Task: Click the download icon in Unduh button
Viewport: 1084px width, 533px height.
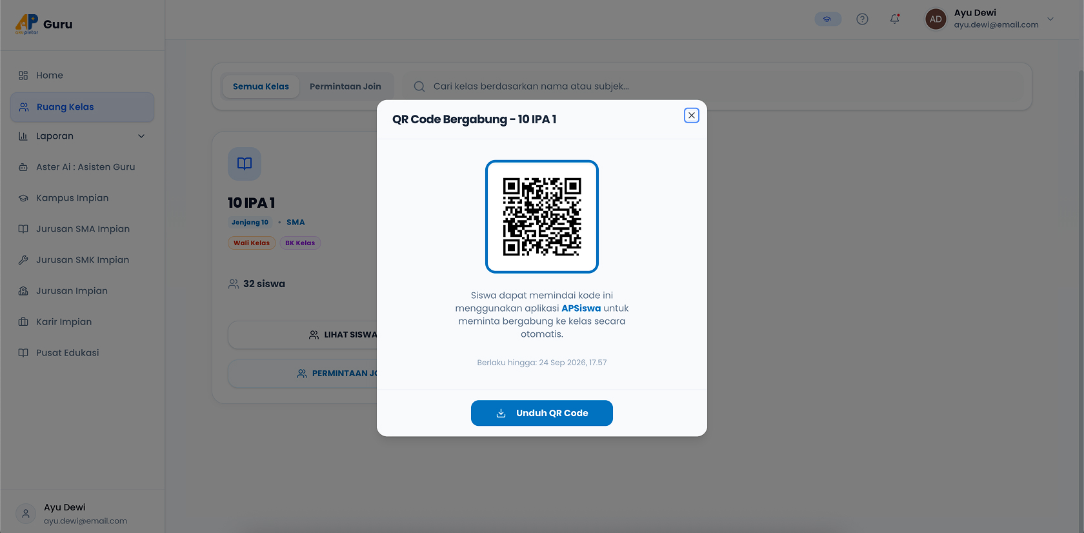Action: [501, 413]
